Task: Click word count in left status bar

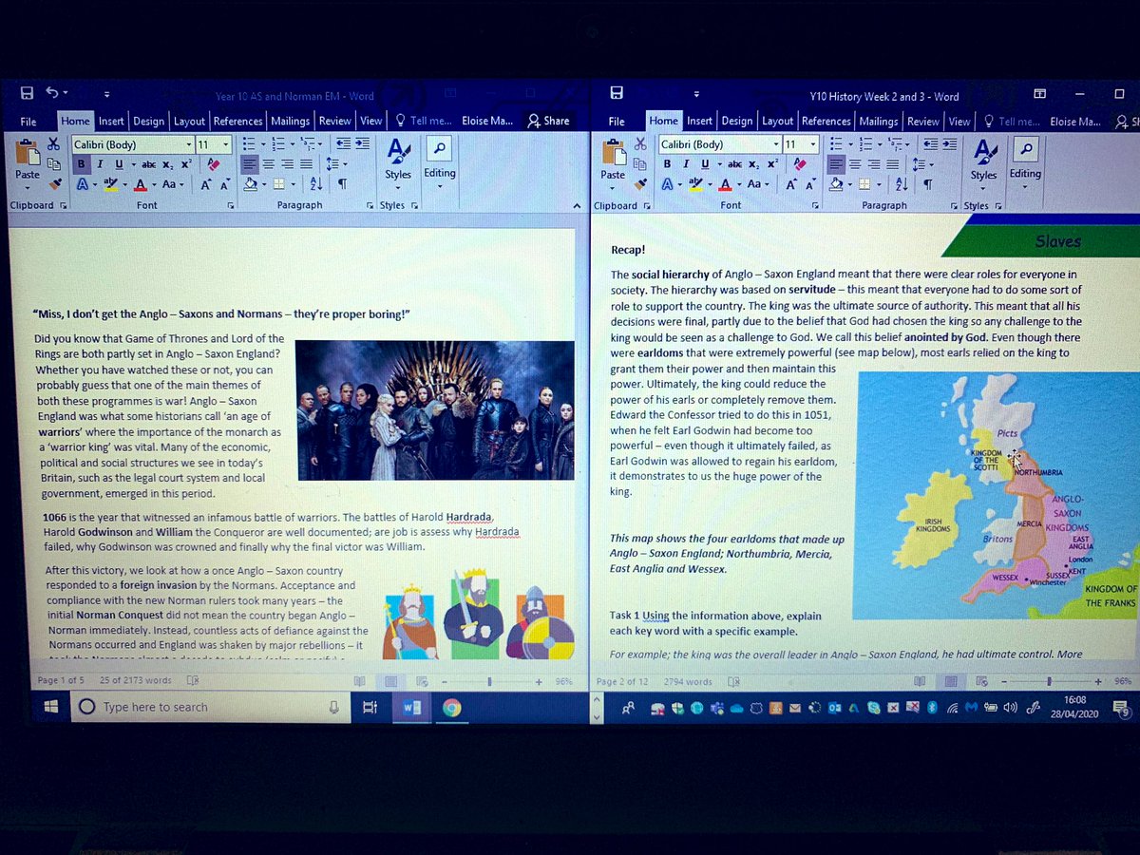Action: tap(136, 681)
